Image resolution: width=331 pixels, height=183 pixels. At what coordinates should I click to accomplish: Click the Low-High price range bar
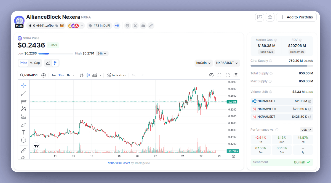[56, 53]
